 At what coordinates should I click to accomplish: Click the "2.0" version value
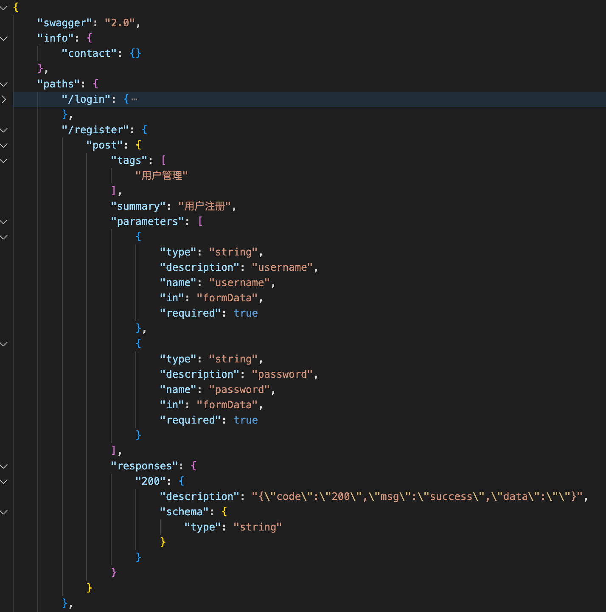[x=120, y=23]
